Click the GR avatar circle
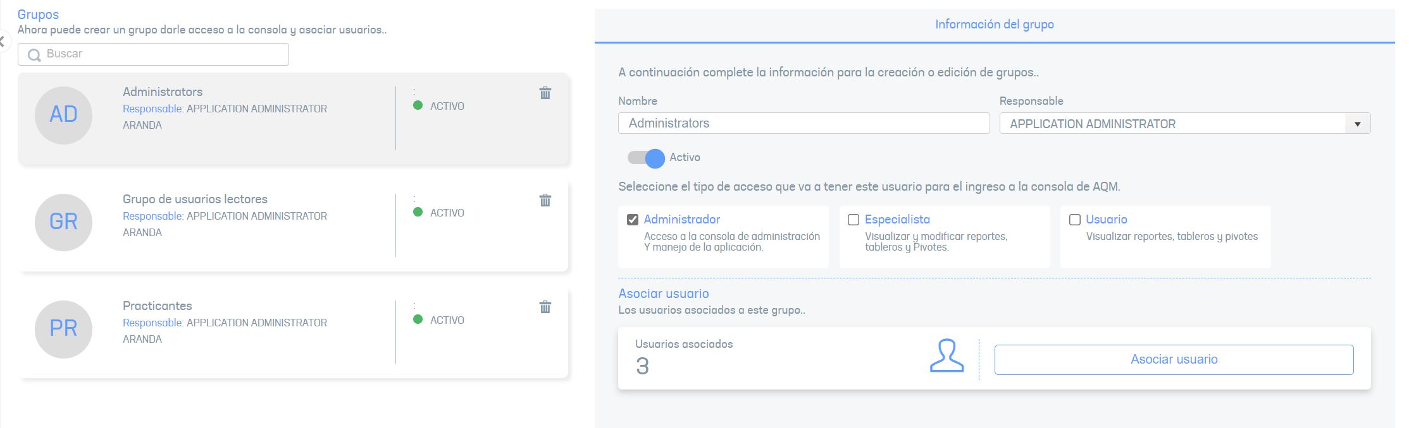 point(63,222)
